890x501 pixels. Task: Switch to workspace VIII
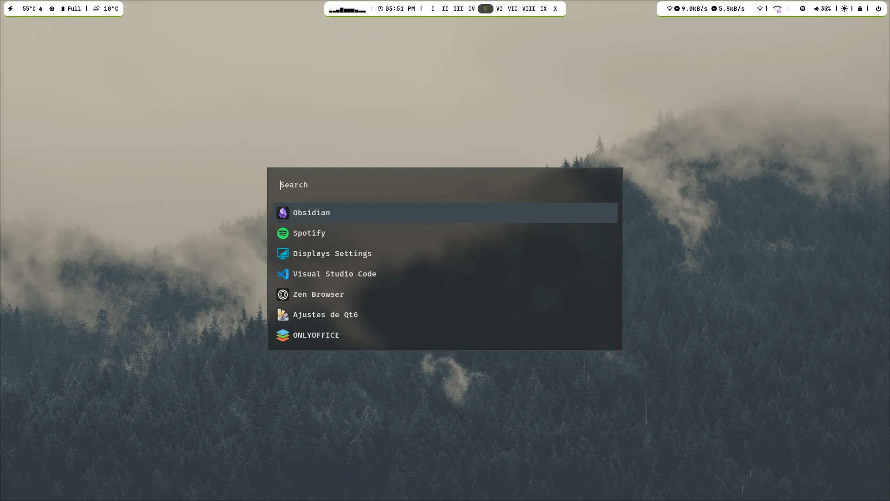528,9
